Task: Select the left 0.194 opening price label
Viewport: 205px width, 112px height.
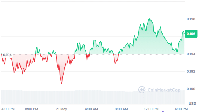Action: pos(7,55)
